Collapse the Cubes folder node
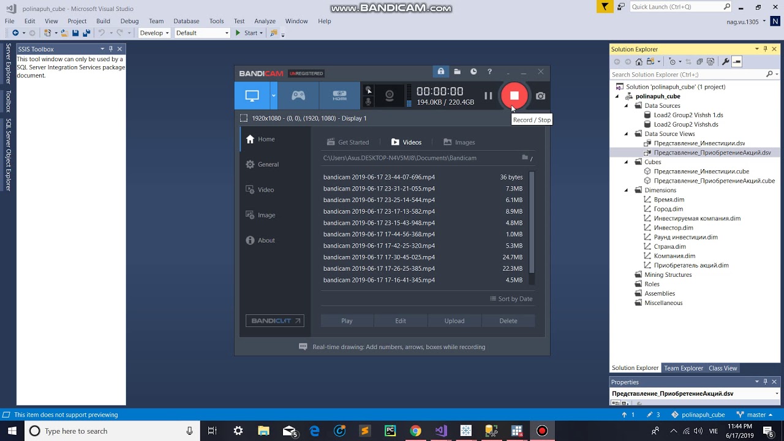The height and width of the screenshot is (441, 784). [626, 162]
